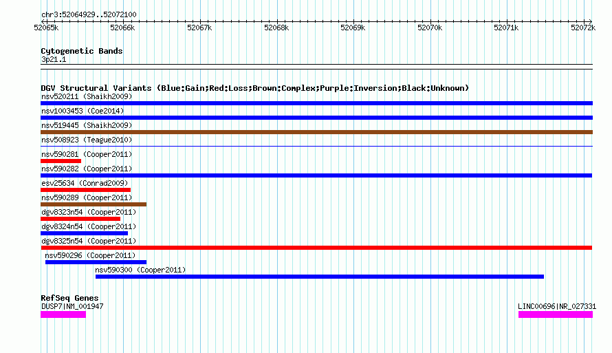The height and width of the screenshot is (353, 612).
Task: Select the magenta LINC00696 gene bar
Action: [556, 314]
